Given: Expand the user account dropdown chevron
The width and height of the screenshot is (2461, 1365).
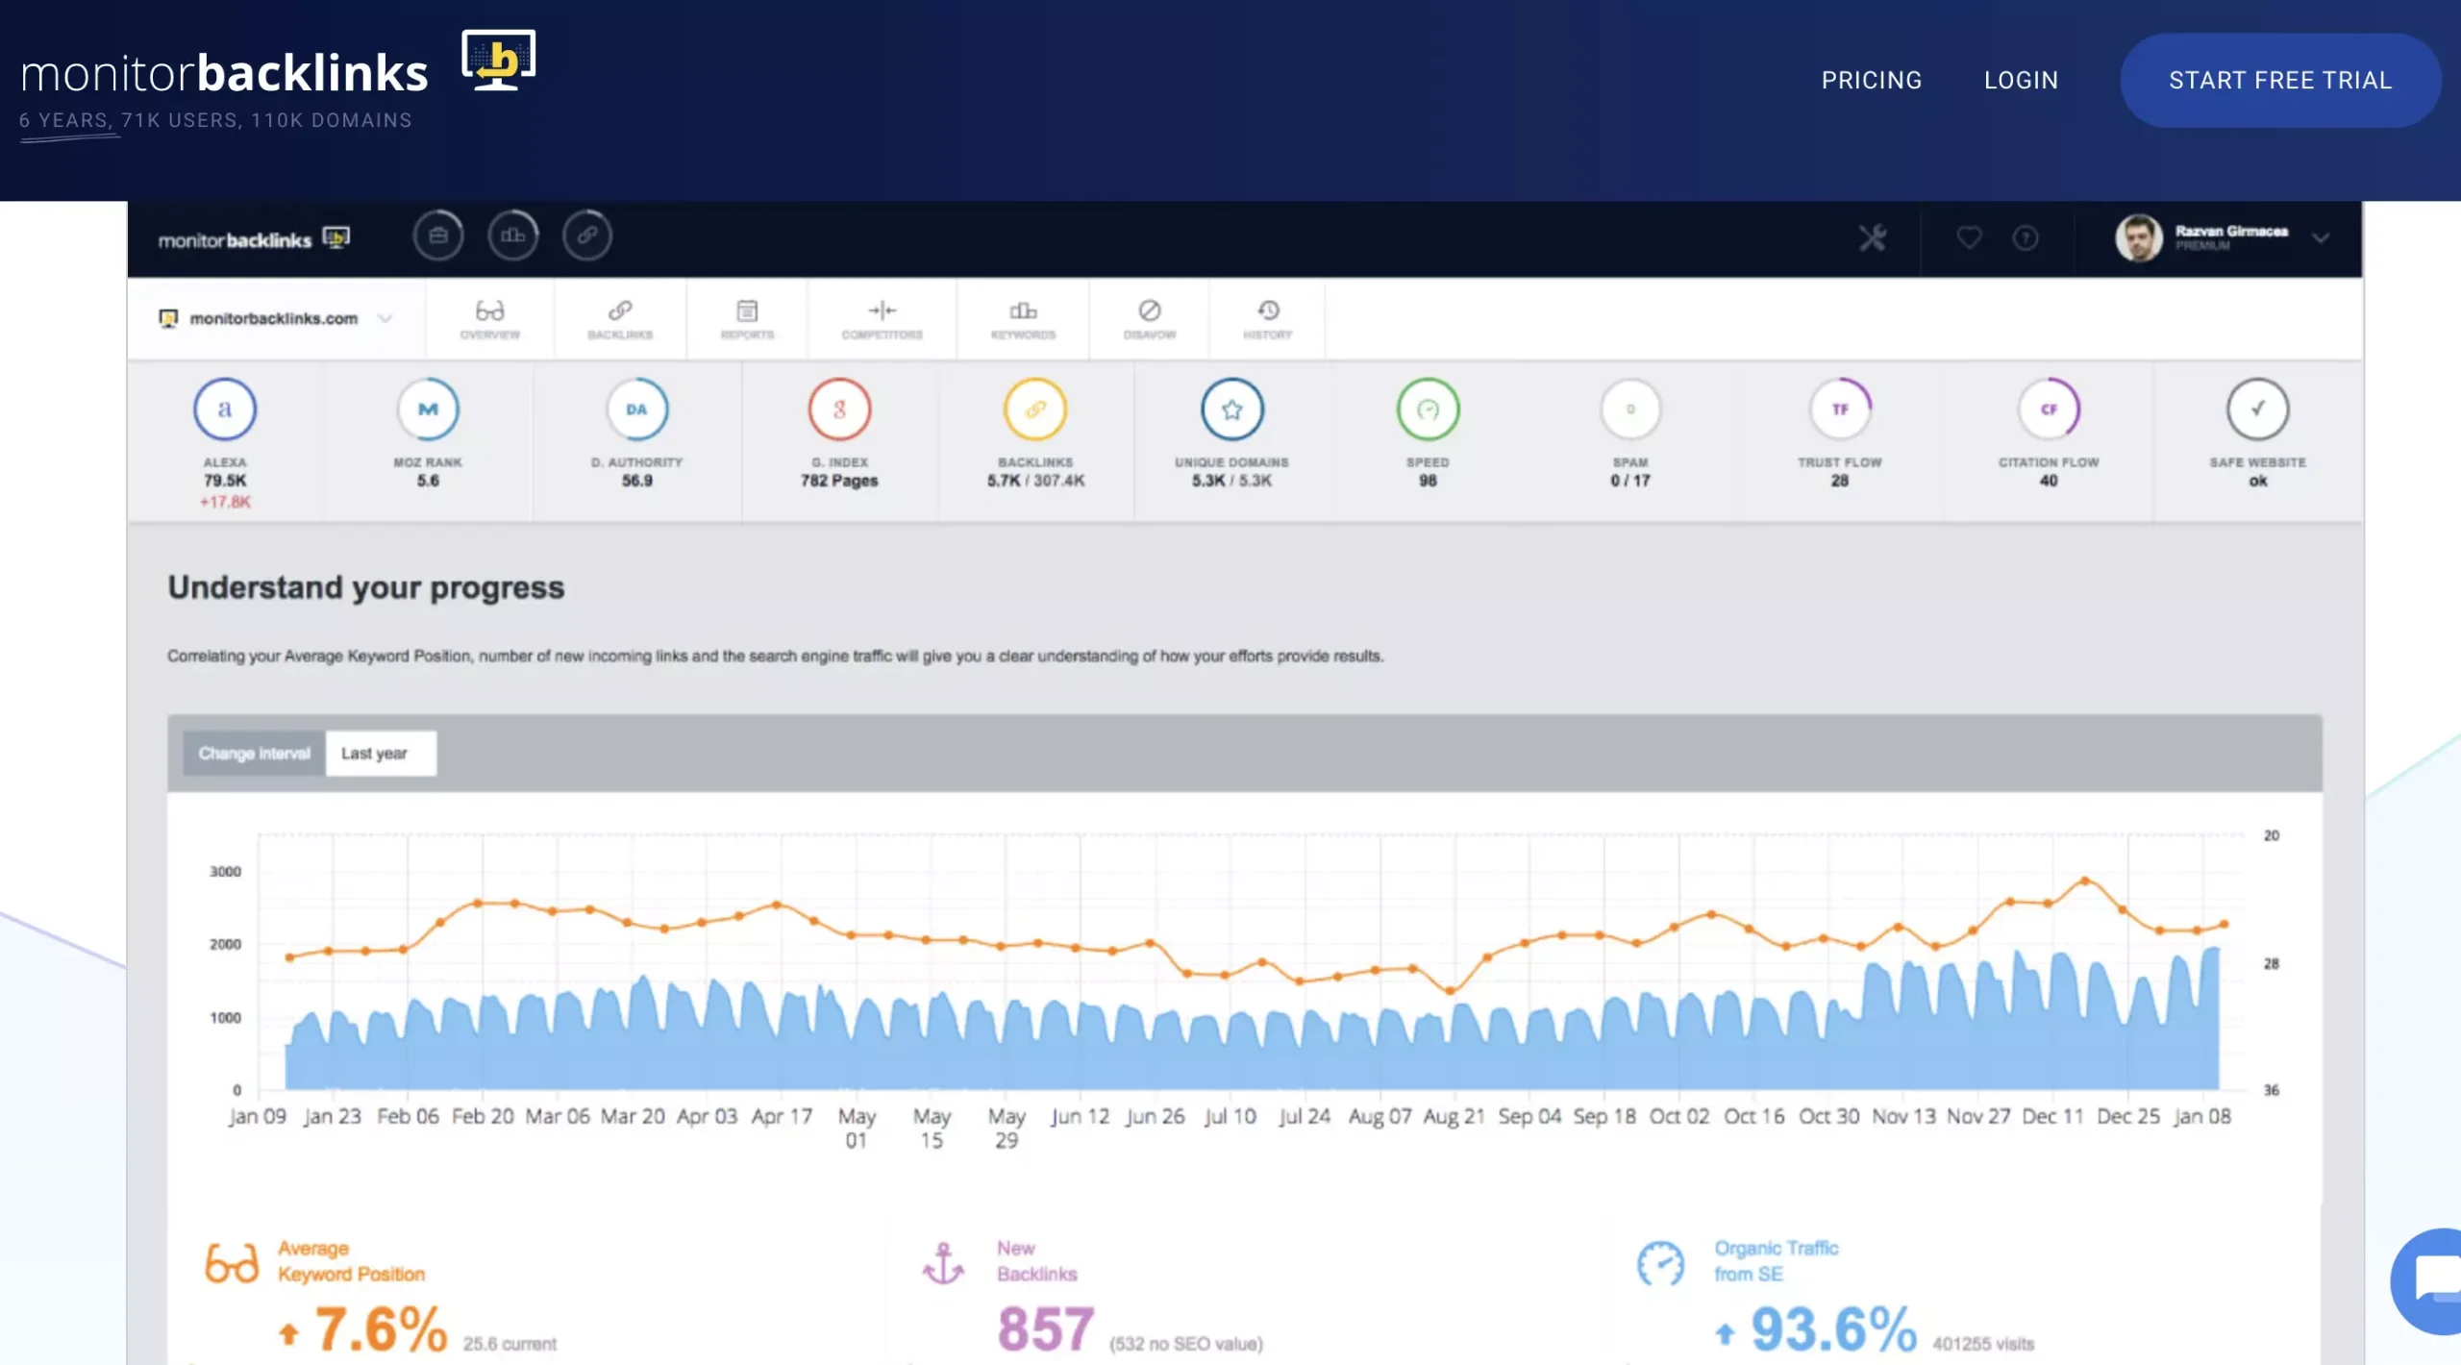Looking at the screenshot, I should pyautogui.click(x=2321, y=238).
